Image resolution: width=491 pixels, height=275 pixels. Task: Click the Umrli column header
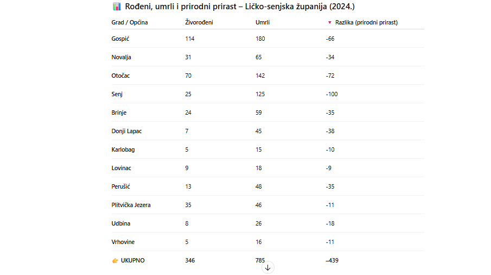[x=263, y=22]
